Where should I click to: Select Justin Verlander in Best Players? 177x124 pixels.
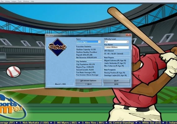[115, 63]
